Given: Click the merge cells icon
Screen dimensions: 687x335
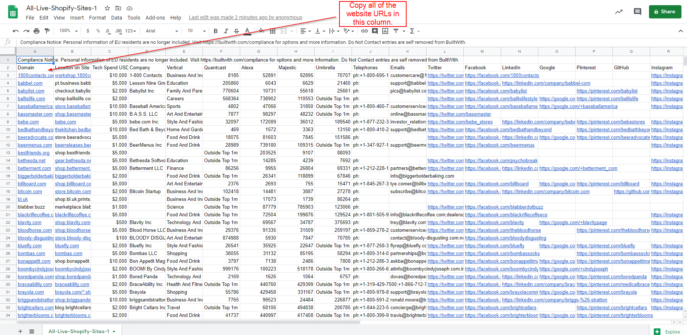Looking at the screenshot, I should tap(284, 31).
